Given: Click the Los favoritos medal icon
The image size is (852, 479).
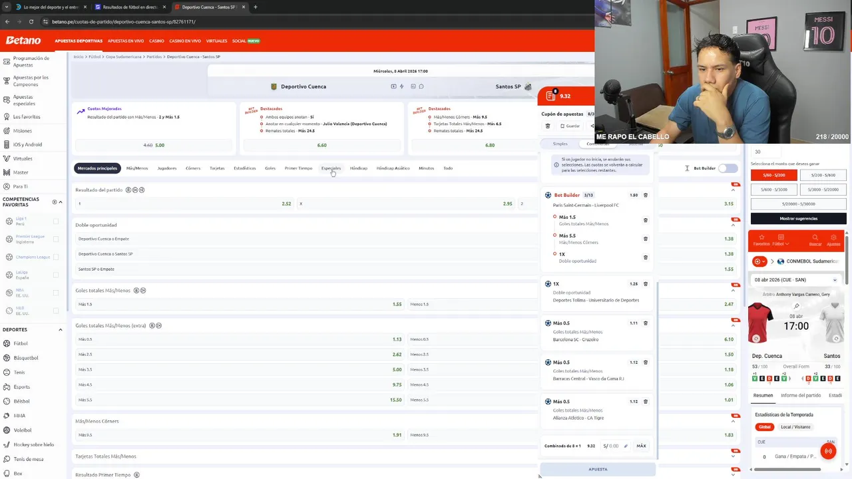Looking at the screenshot, I should click(x=7, y=116).
